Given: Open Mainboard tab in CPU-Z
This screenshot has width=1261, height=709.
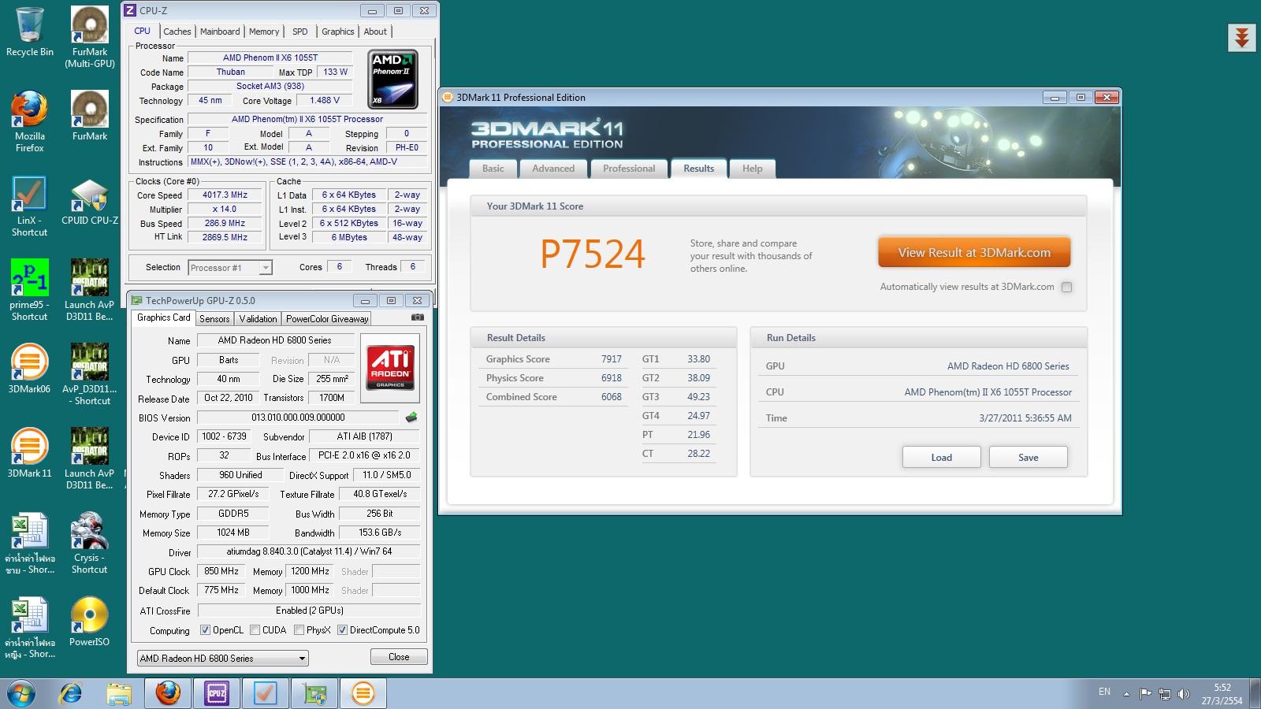Looking at the screenshot, I should [x=220, y=32].
